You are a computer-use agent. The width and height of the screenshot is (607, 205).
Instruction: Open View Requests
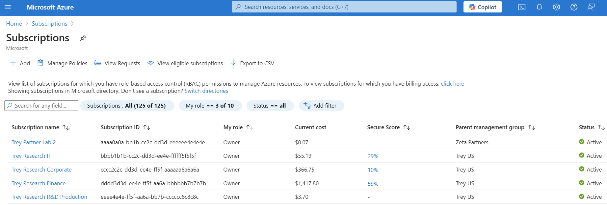pyautogui.click(x=117, y=63)
